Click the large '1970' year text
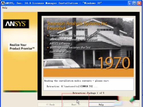This screenshot has height=107, width=143. 114,63
